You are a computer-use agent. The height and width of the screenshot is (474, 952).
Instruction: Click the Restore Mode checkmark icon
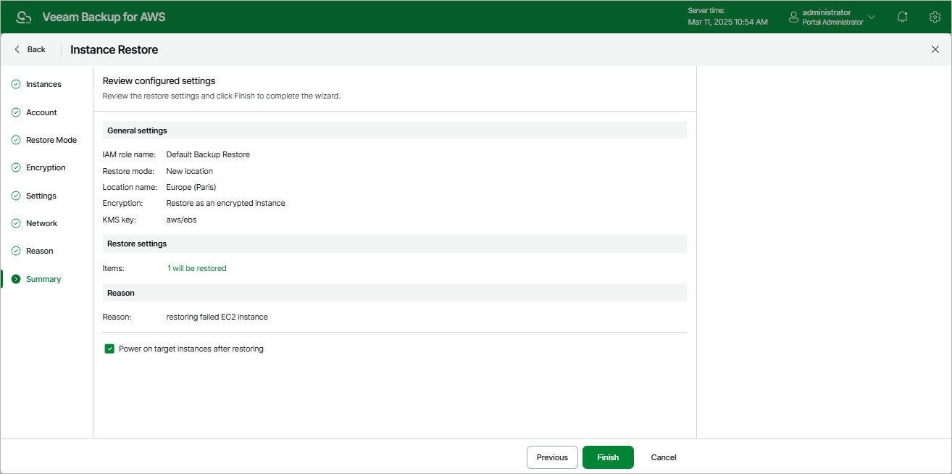(15, 139)
